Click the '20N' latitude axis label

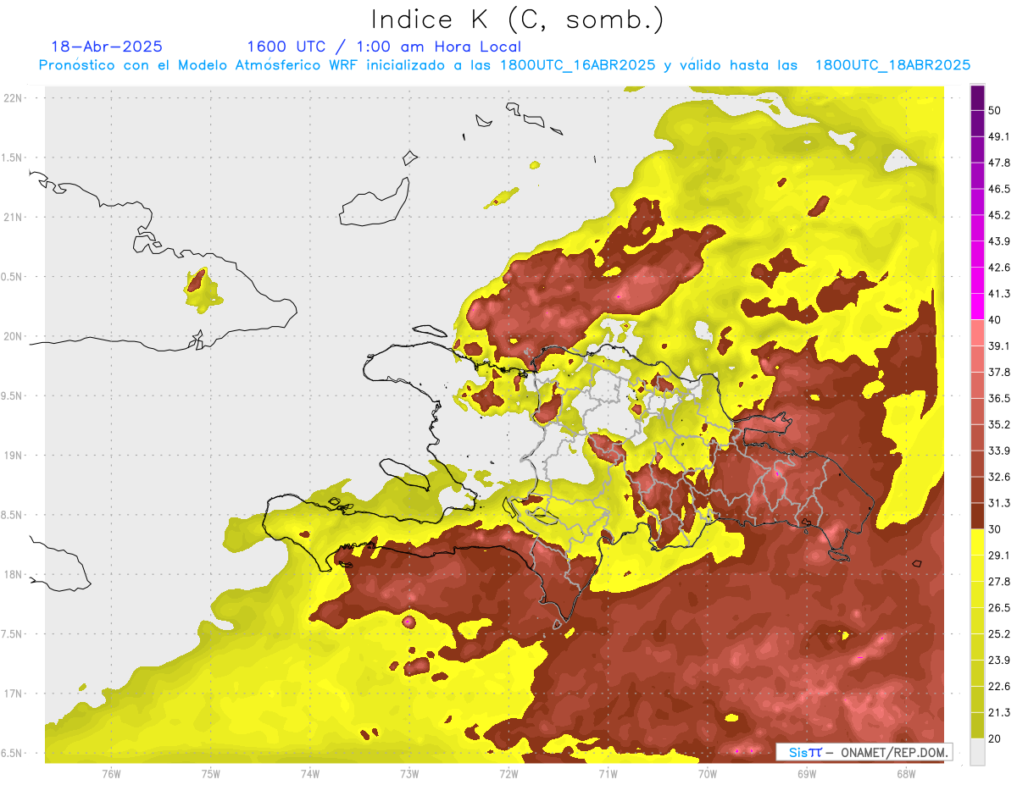pos(14,336)
